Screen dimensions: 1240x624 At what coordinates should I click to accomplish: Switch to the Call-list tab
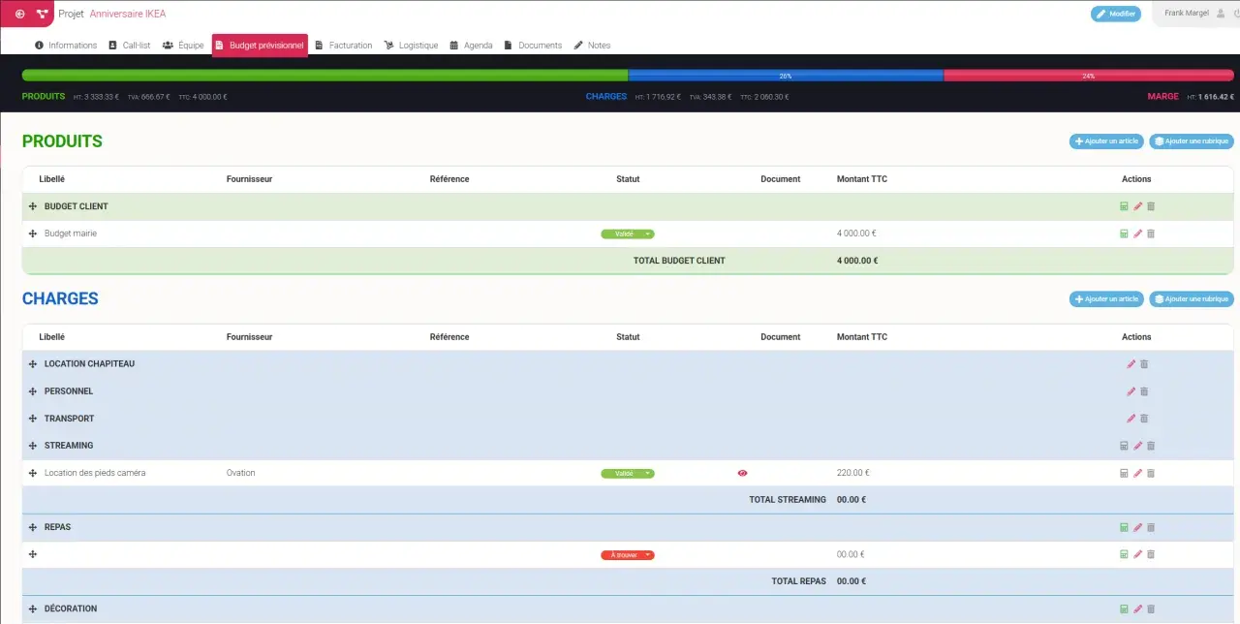(x=129, y=46)
